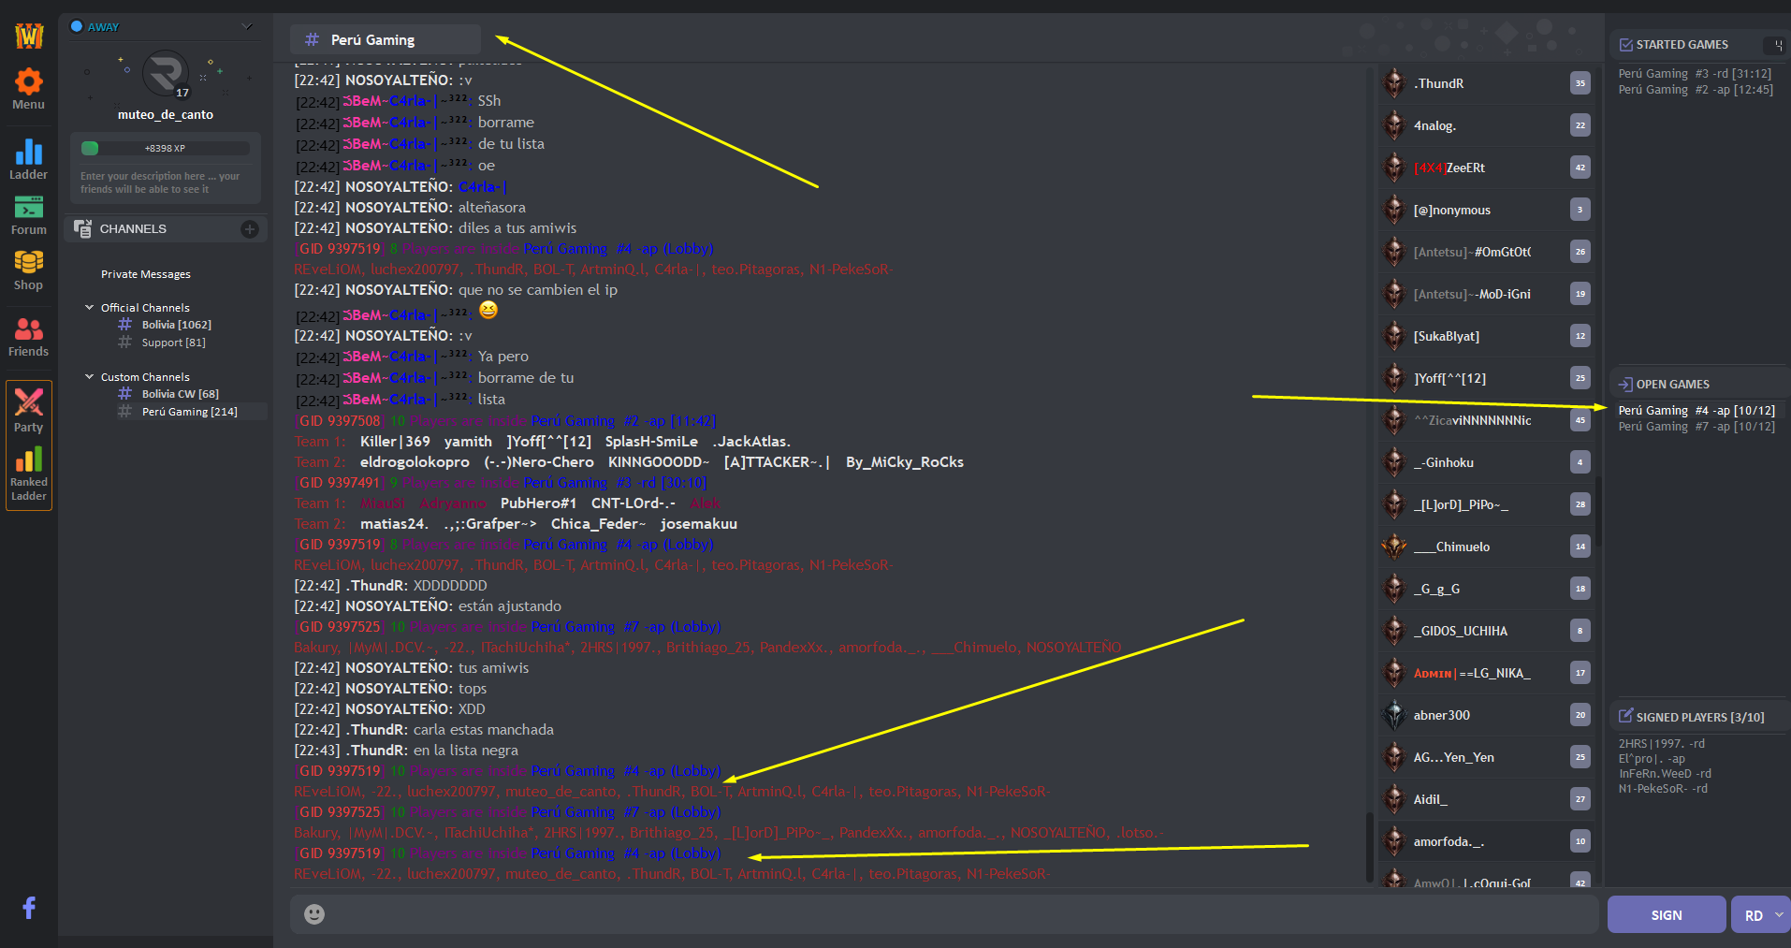Open started game Perú Gaming #2 -ap [12:45]
Viewport: 1791px width, 948px height.
[1696, 90]
